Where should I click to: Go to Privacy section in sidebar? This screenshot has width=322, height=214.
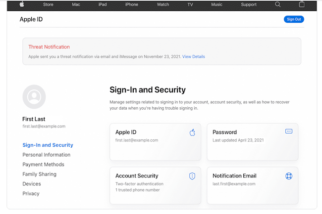point(31,194)
